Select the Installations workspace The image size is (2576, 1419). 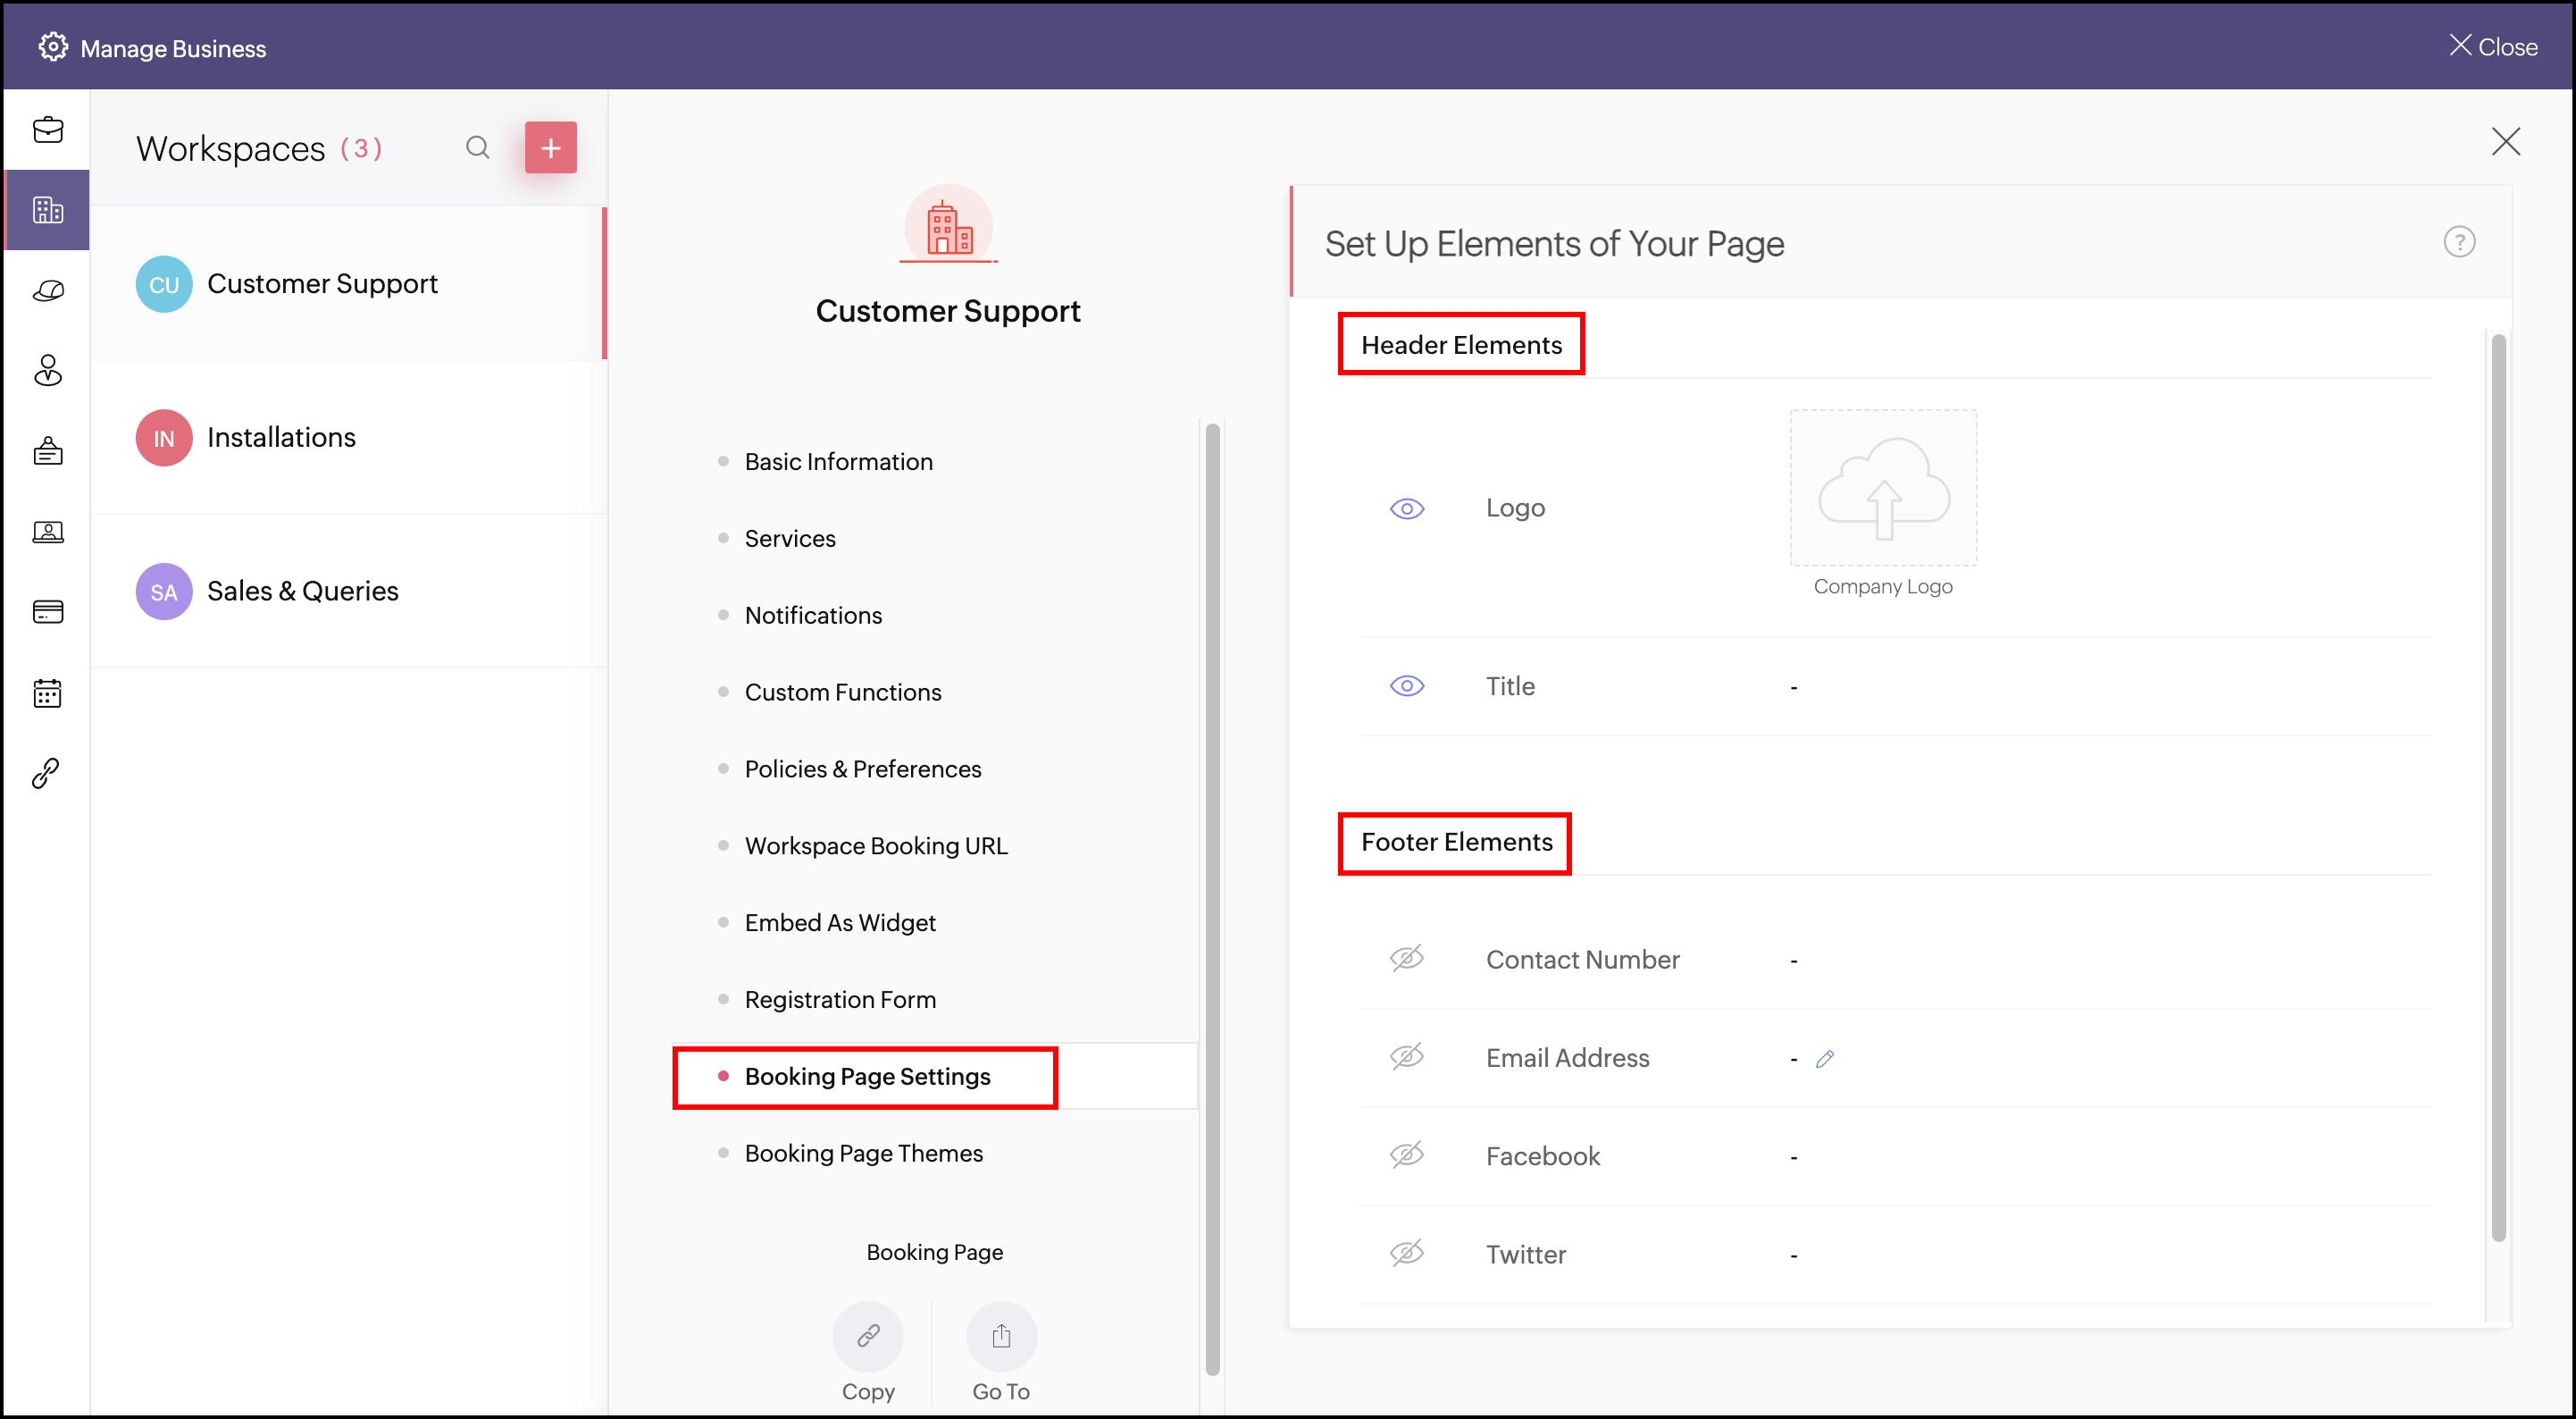(x=281, y=437)
